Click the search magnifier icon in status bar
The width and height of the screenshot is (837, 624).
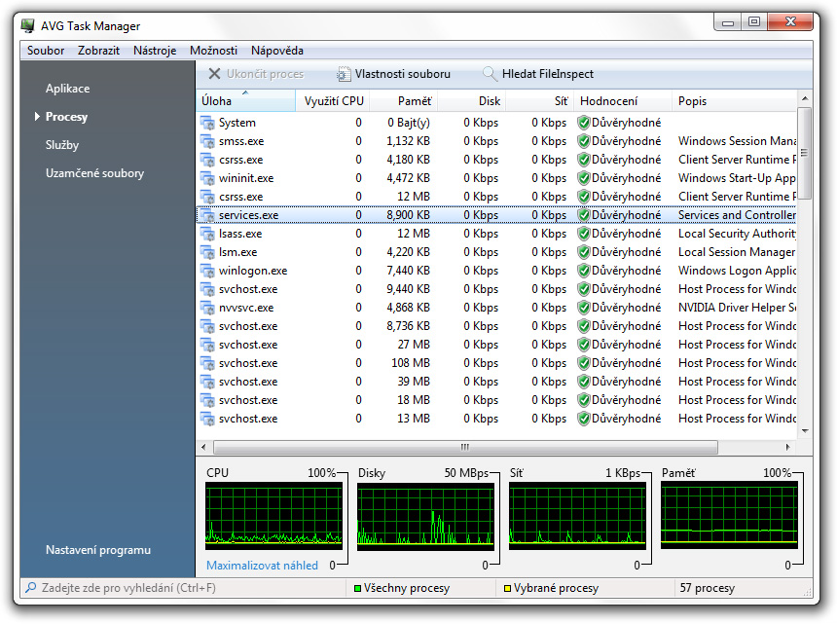click(31, 588)
